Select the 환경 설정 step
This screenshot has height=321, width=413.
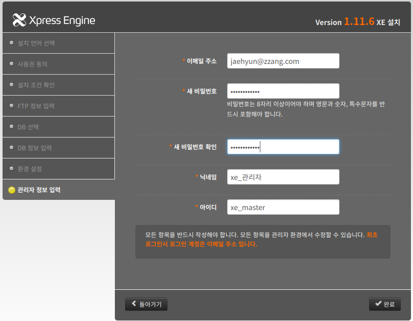pos(59,169)
